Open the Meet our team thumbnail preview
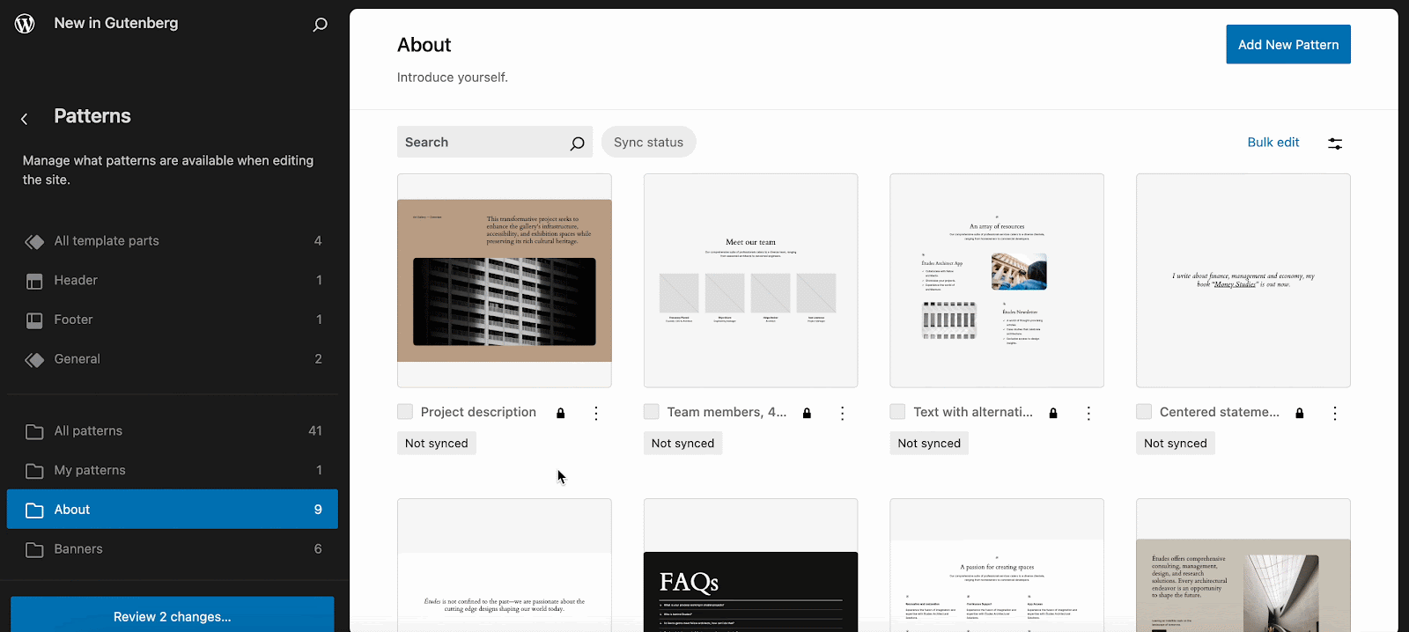This screenshot has width=1409, height=632. click(x=751, y=281)
